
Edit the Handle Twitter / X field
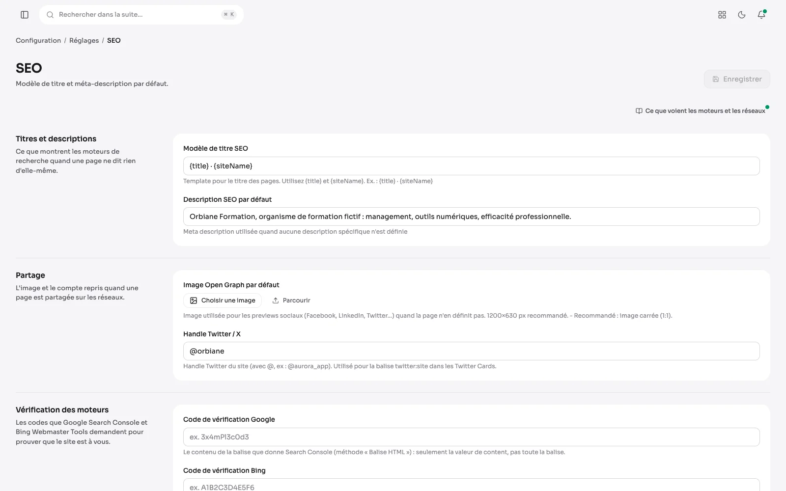coord(472,351)
